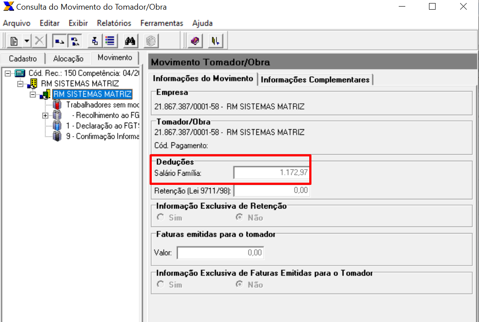Viewport: 479px width, 322px height.
Task: Click the application logo in title bar
Action: click(x=9, y=7)
